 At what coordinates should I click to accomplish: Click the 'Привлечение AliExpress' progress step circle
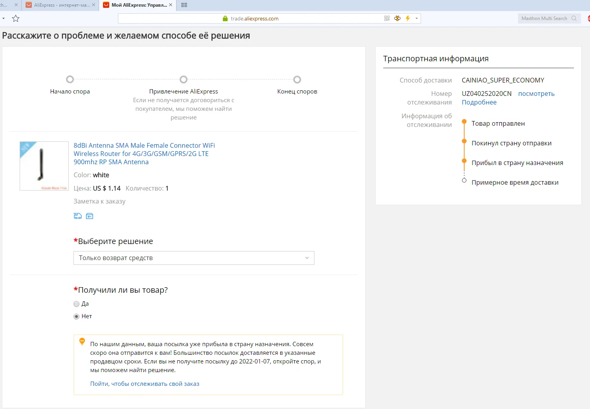point(184,79)
